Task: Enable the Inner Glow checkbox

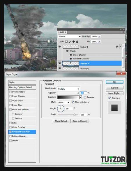Action: [x=10, y=105]
